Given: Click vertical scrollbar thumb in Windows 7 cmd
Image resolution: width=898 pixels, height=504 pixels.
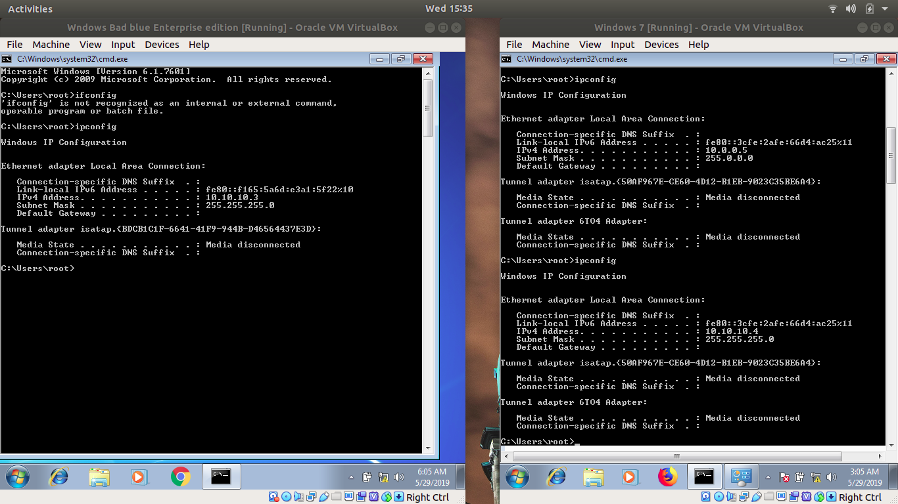Looking at the screenshot, I should [x=891, y=155].
